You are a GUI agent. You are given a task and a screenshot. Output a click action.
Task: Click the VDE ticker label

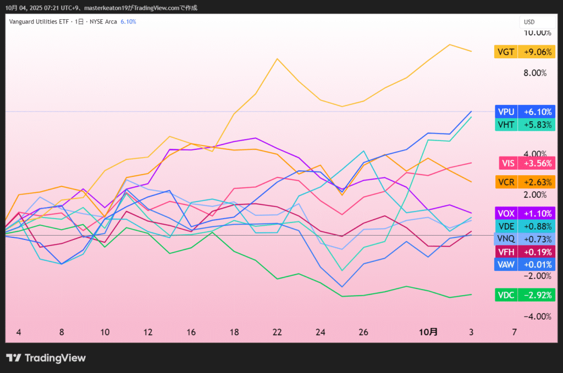coord(506,226)
